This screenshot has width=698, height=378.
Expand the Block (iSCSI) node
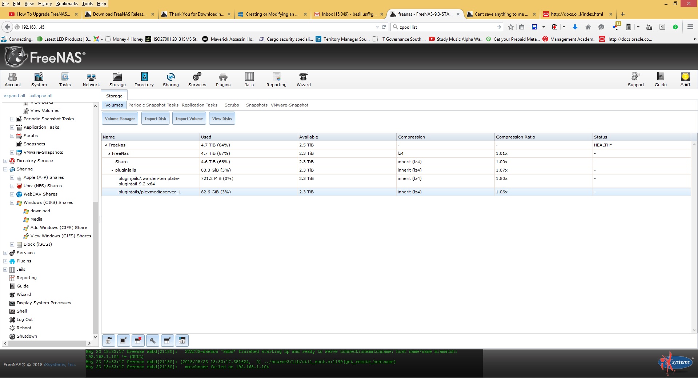pos(12,245)
